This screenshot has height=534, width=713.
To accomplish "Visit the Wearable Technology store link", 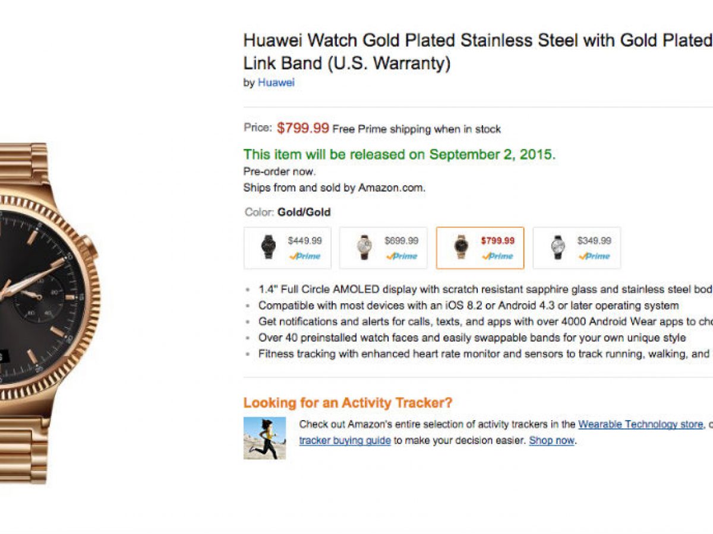I will tap(640, 424).
